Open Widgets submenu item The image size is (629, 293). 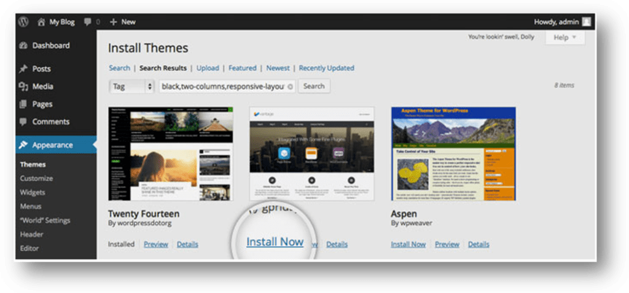point(33,192)
